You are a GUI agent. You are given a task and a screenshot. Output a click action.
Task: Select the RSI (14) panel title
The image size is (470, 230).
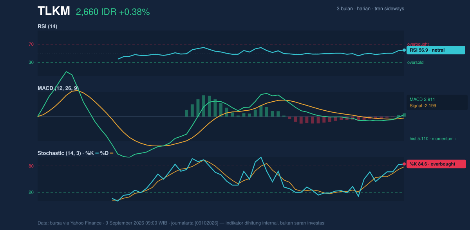(47, 27)
